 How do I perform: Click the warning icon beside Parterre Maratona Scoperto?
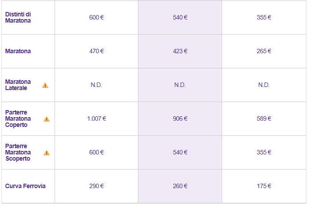click(47, 153)
